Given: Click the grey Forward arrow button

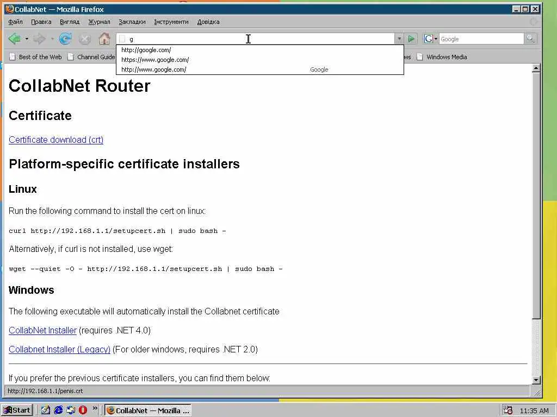Looking at the screenshot, I should (39, 39).
